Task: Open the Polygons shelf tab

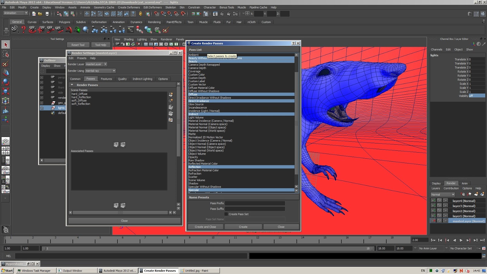Action: [x=64, y=22]
